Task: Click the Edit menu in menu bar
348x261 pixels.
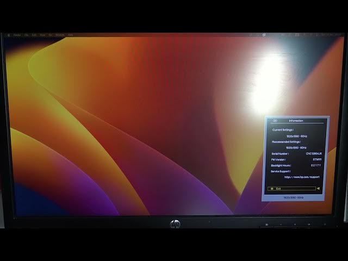Action: click(34, 35)
